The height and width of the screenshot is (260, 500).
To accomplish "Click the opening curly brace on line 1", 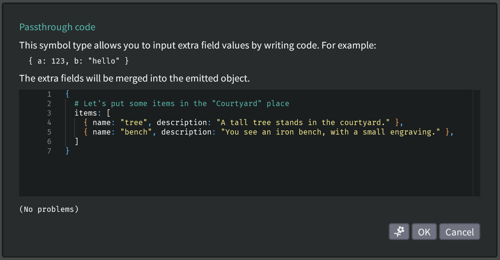I will [68, 94].
